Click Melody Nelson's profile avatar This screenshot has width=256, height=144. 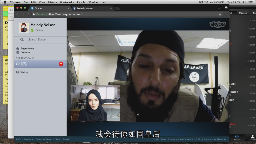[x=24, y=28]
